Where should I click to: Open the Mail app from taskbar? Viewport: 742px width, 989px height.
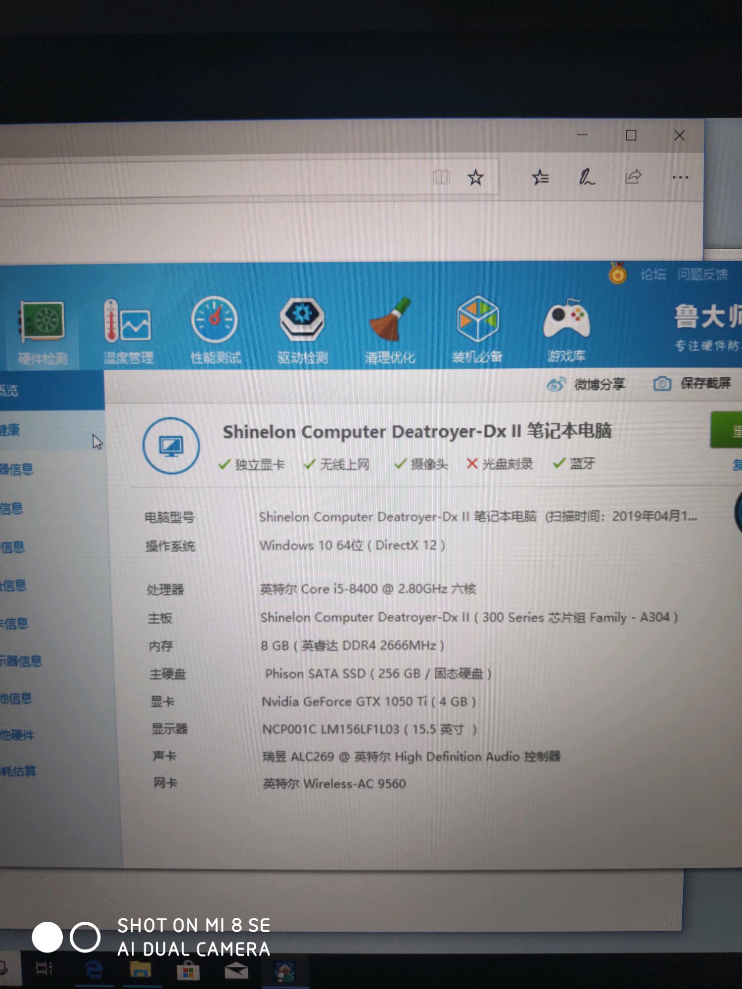[236, 972]
